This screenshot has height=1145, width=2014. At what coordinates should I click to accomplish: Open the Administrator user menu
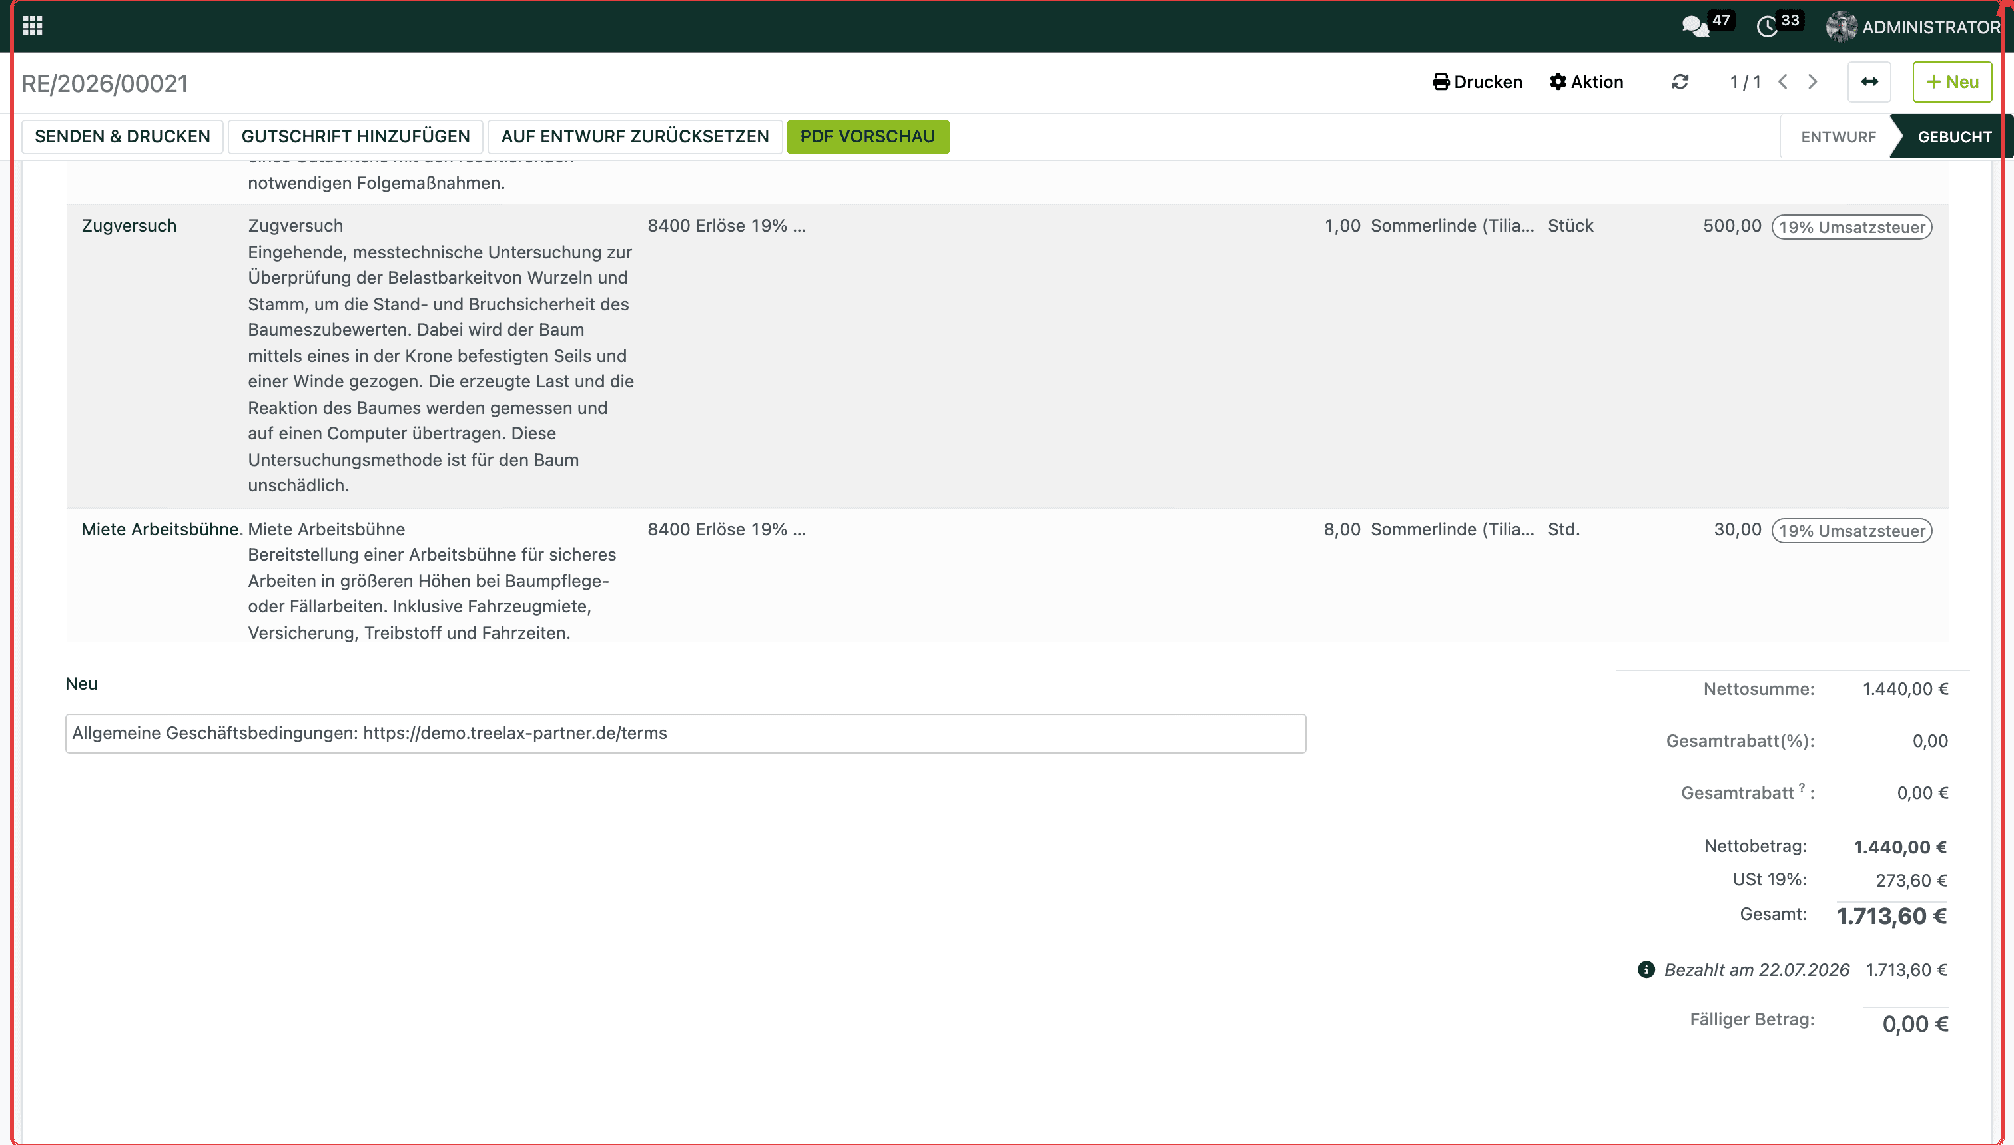click(x=1913, y=27)
